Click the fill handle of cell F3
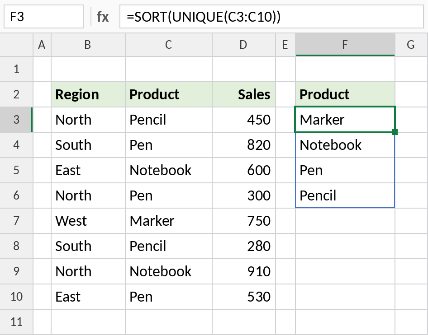428x335 pixels. pos(395,132)
